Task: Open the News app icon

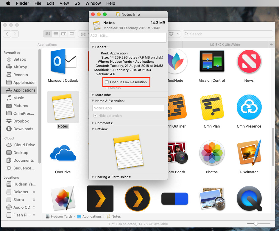Action: pos(249,62)
